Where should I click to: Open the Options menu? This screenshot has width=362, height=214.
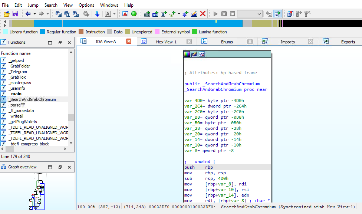[86, 5]
